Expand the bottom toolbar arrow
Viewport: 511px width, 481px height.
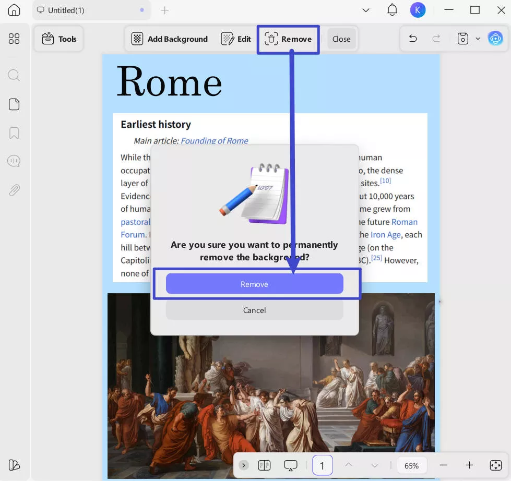[243, 465]
